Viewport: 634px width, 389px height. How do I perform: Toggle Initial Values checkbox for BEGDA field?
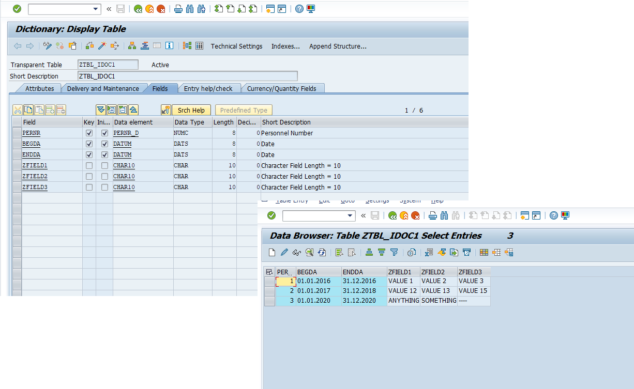point(104,144)
